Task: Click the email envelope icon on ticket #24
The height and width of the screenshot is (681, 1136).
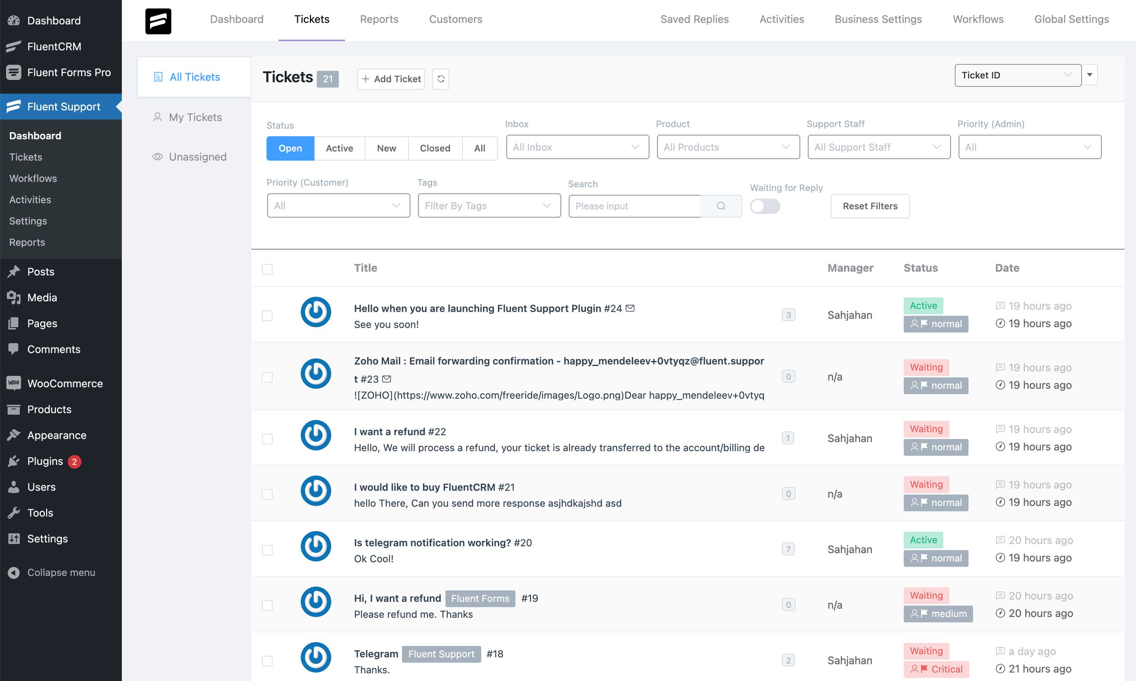Action: 630,308
